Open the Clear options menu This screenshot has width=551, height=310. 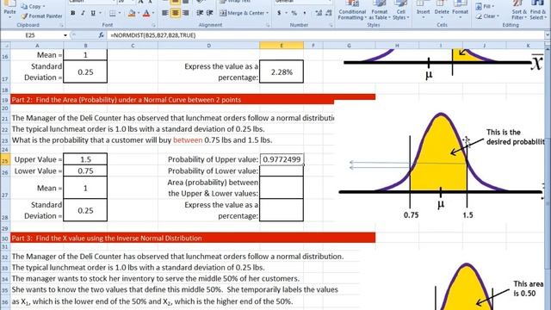pos(487,16)
